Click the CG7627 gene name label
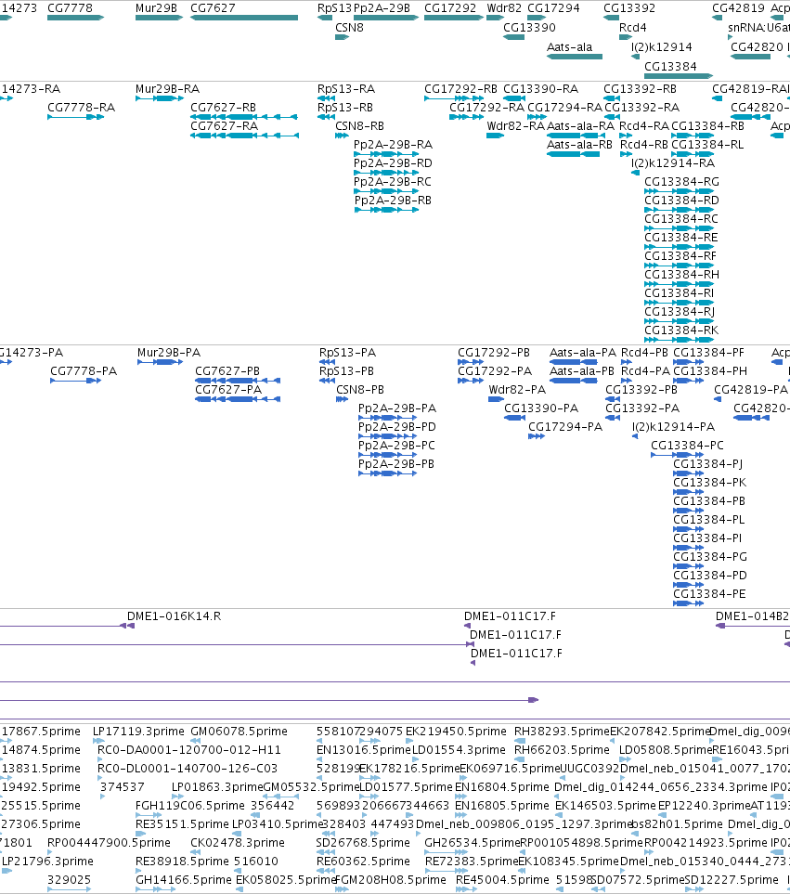This screenshot has width=790, height=894. click(213, 8)
